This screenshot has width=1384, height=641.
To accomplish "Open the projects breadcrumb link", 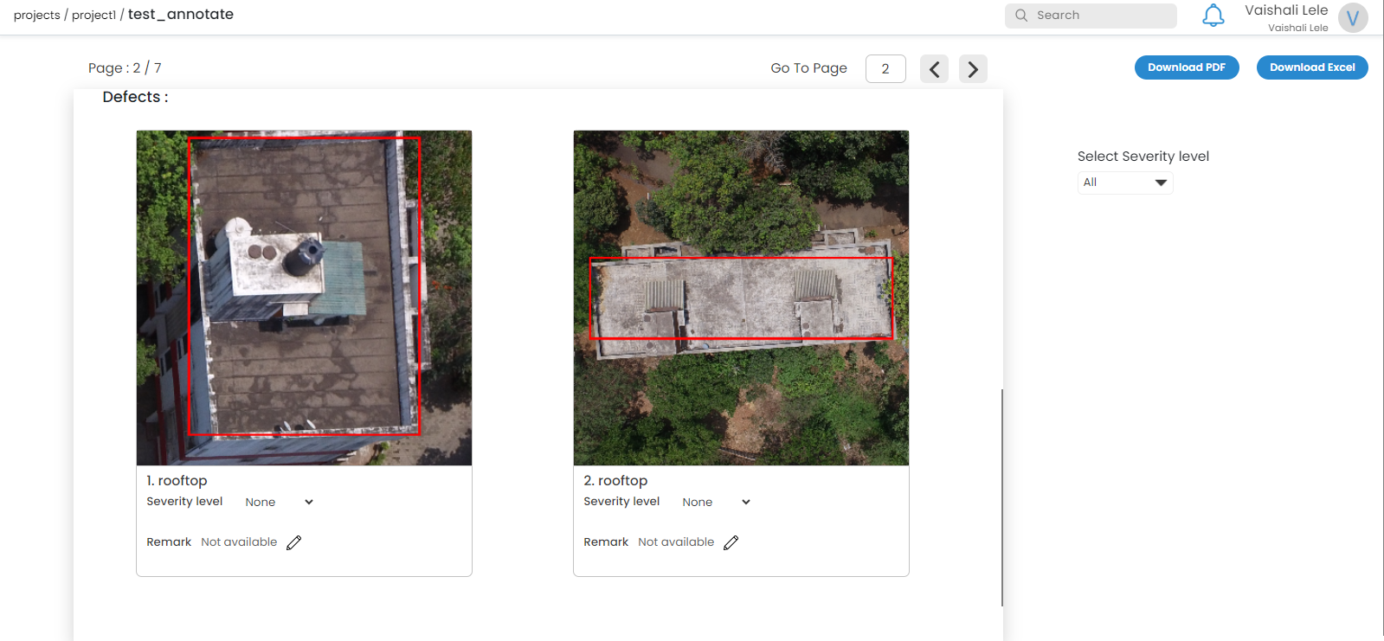I will 37,16.
